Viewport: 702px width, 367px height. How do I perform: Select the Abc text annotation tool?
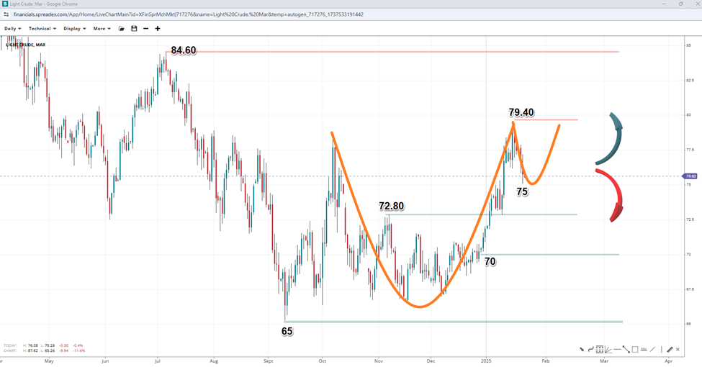point(644,349)
